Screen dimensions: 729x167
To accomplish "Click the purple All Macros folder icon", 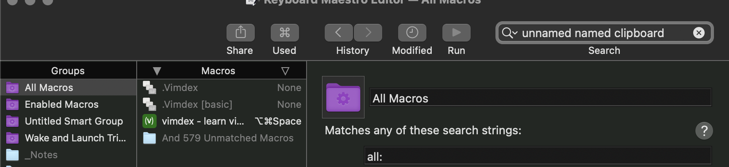I will (343, 97).
